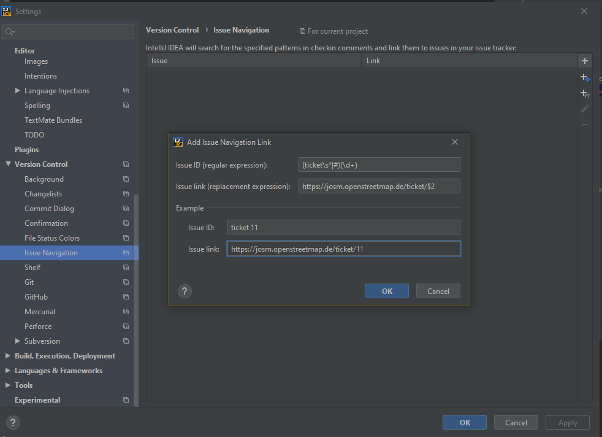This screenshot has height=437, width=602.
Task: Expand Build, Execution, Deployment section
Action: (x=8, y=356)
